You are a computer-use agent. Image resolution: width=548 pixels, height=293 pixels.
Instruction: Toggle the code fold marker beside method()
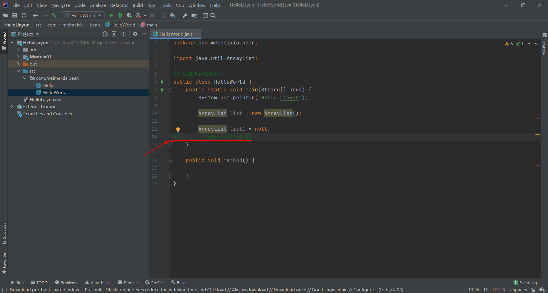[171, 161]
